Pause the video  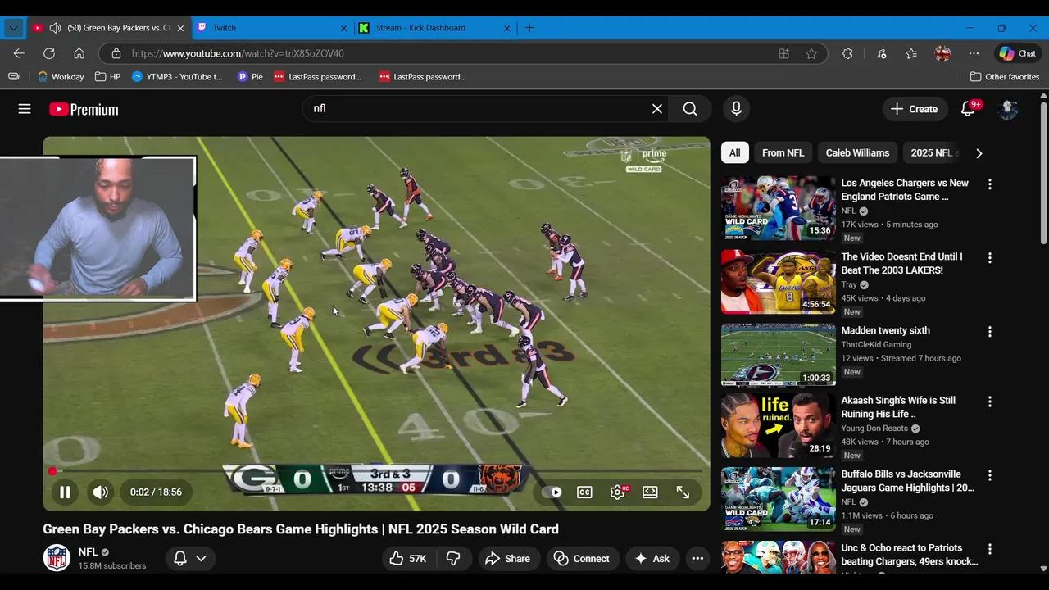[x=65, y=492]
